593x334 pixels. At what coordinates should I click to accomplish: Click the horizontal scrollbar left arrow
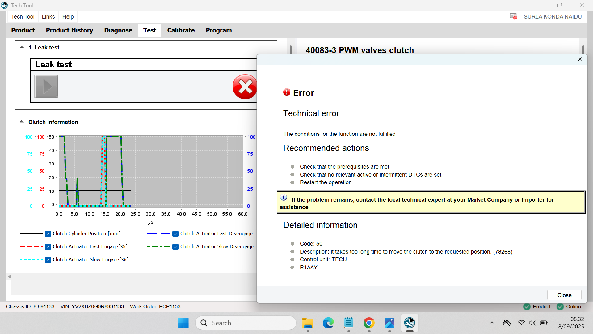(x=9, y=276)
